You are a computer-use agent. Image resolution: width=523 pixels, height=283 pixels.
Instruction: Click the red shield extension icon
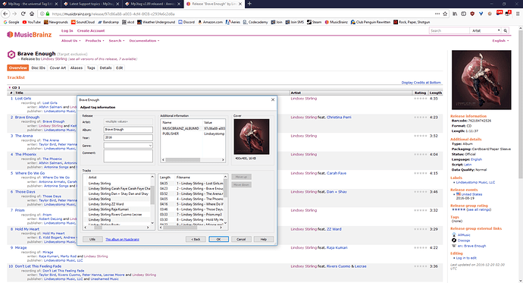[472, 14]
